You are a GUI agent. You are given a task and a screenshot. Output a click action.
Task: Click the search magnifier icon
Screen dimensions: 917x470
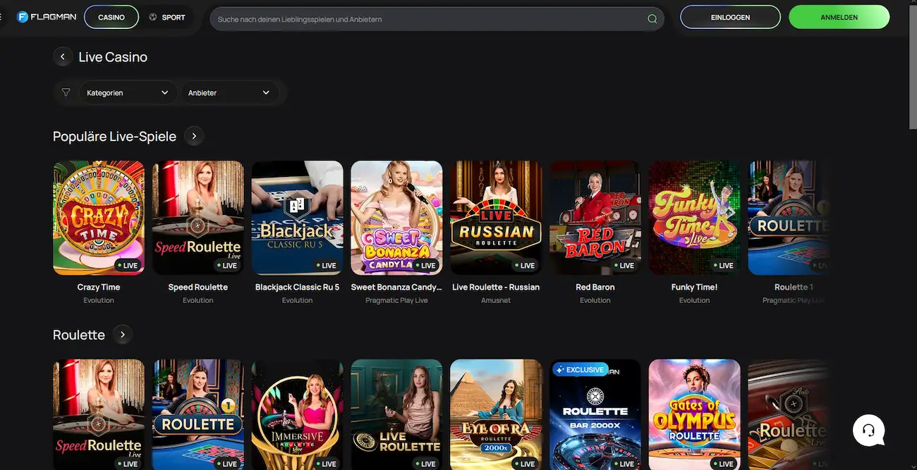[x=652, y=19]
